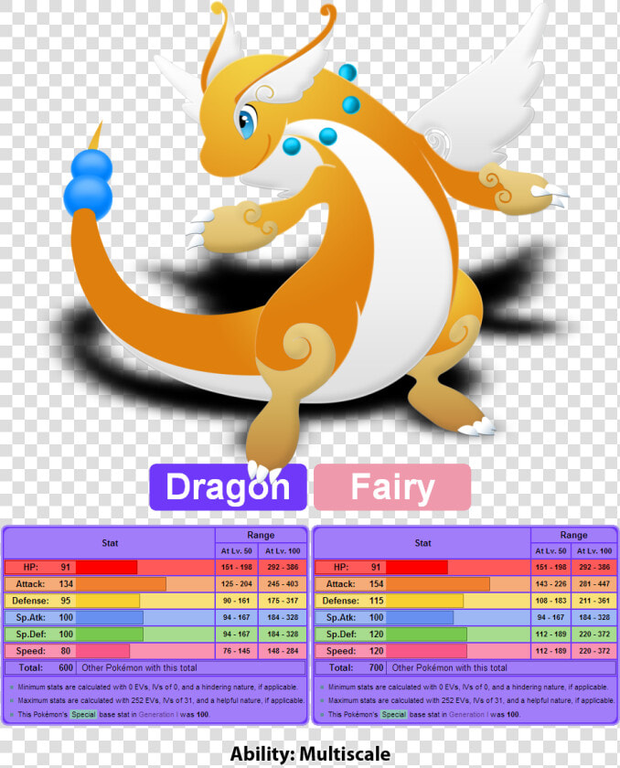Open the 'Generation I' link under the 600-total table
Viewport: 620px width, 768px height.
tap(158, 715)
